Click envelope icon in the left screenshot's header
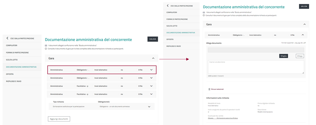 tap(46, 46)
